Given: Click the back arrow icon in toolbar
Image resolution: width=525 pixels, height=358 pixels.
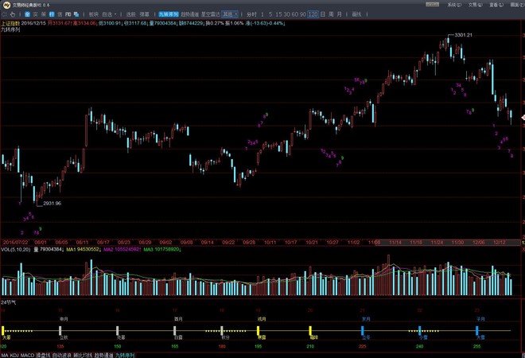Looking at the screenshot, I should pos(5,14).
